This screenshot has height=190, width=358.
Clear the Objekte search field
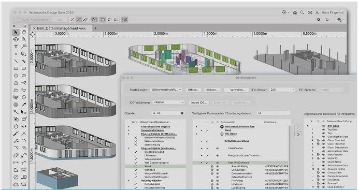[x=182, y=113]
